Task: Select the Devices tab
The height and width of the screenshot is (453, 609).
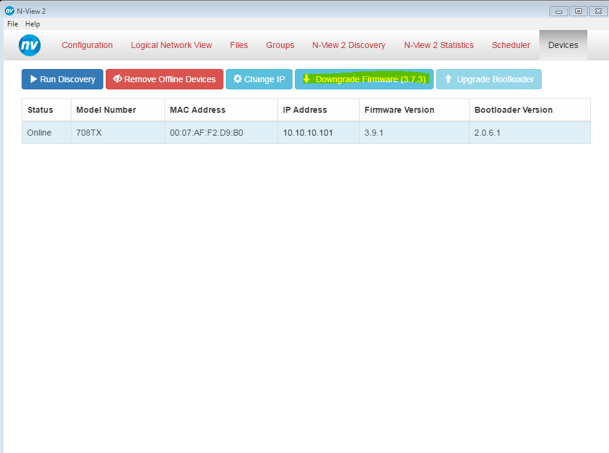Action: [563, 45]
